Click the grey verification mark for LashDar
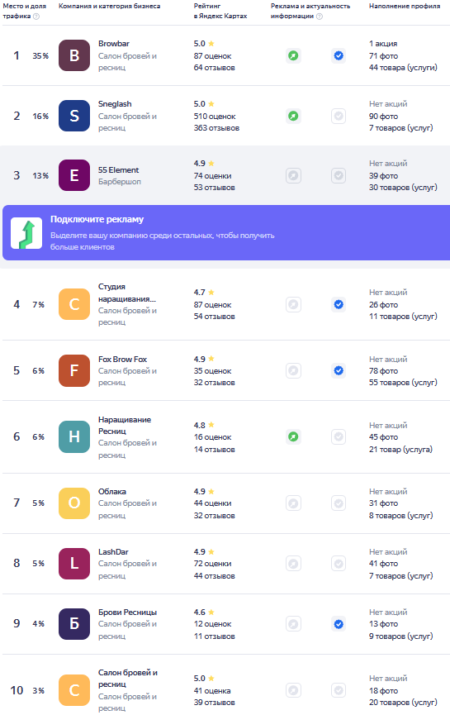This screenshot has width=450, height=715. click(x=339, y=563)
